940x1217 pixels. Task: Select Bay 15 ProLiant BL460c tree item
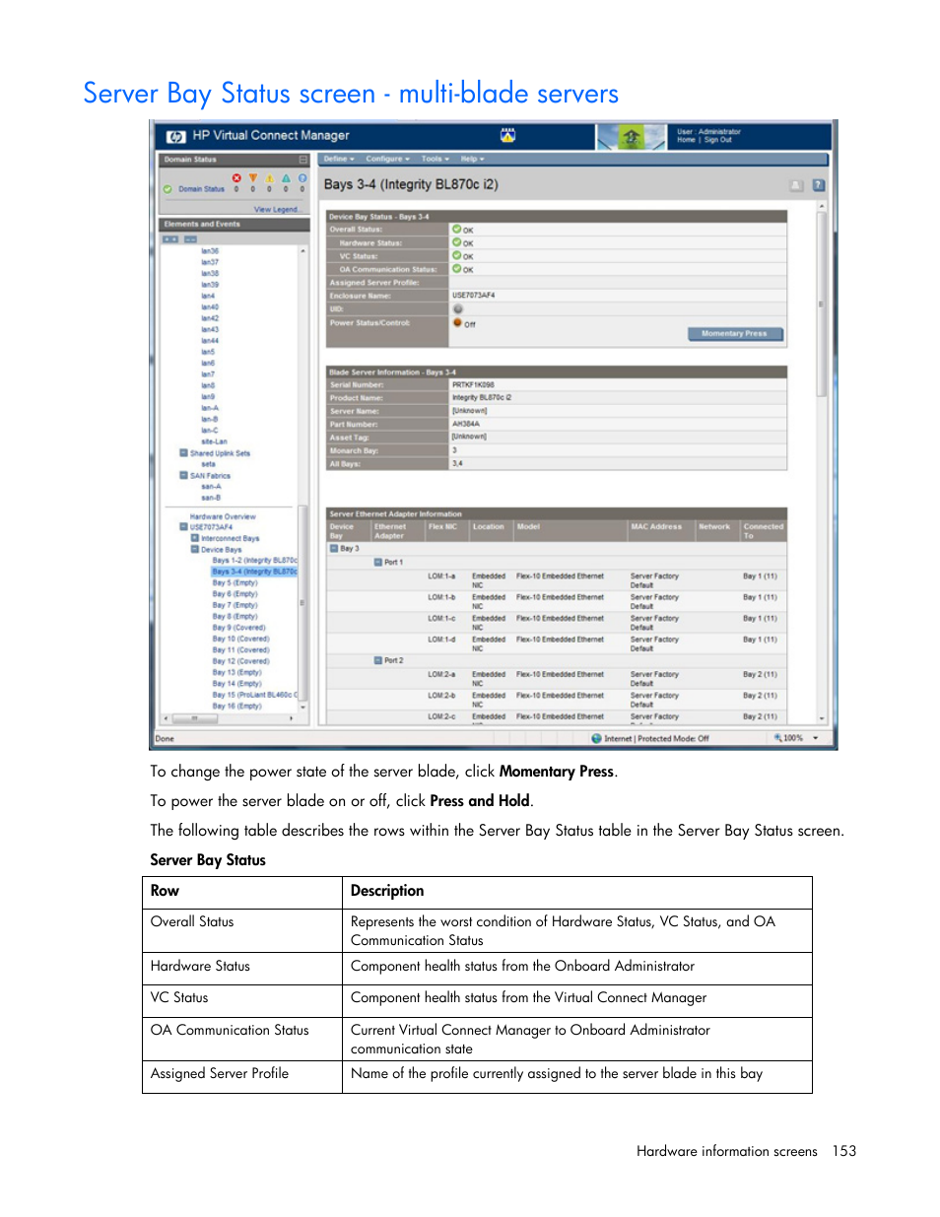[254, 695]
